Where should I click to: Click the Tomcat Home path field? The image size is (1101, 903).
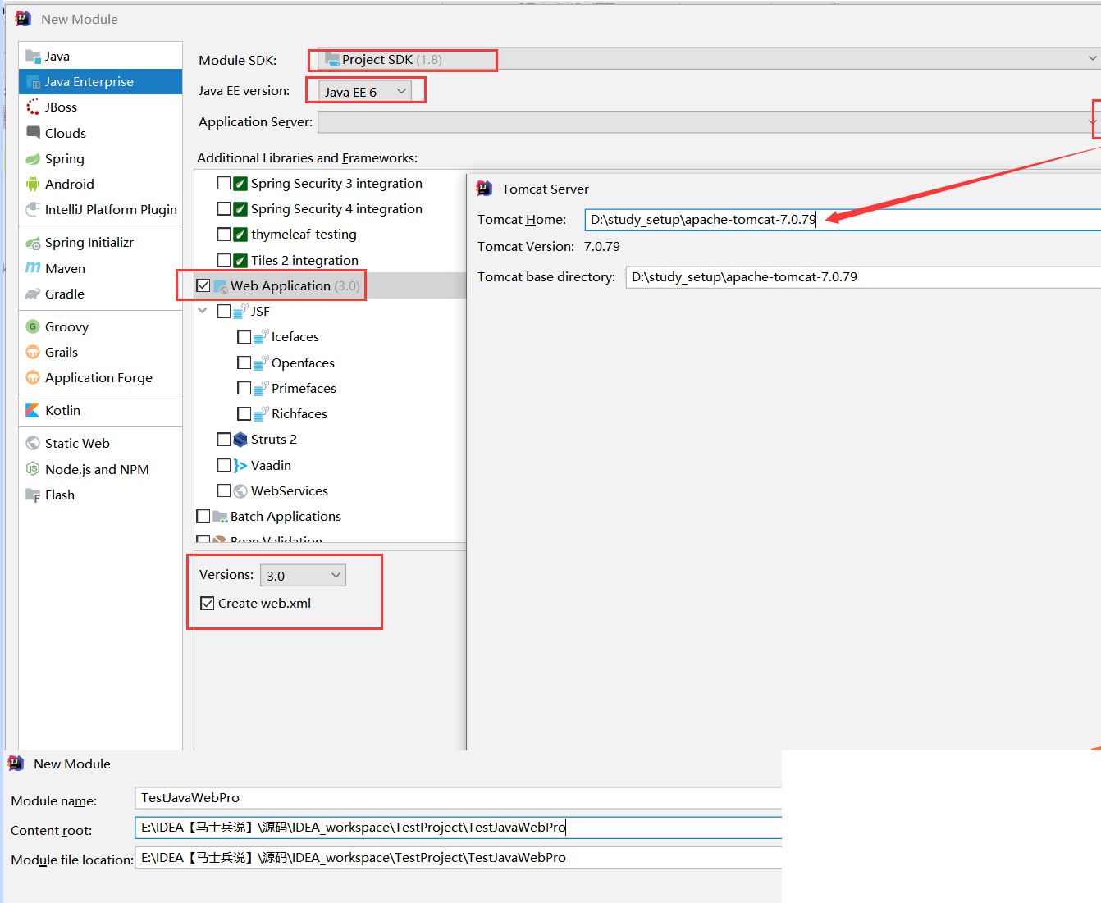843,219
